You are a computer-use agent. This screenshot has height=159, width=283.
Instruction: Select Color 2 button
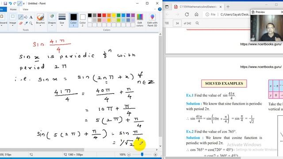(83, 20)
